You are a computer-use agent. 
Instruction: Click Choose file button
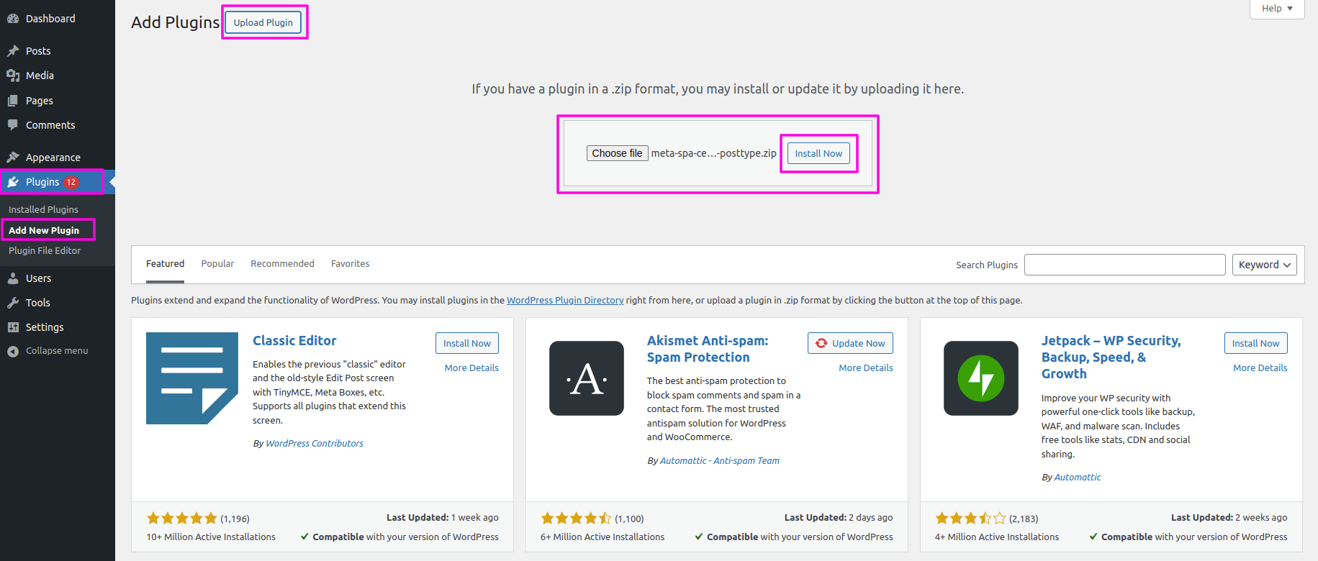[x=618, y=153]
